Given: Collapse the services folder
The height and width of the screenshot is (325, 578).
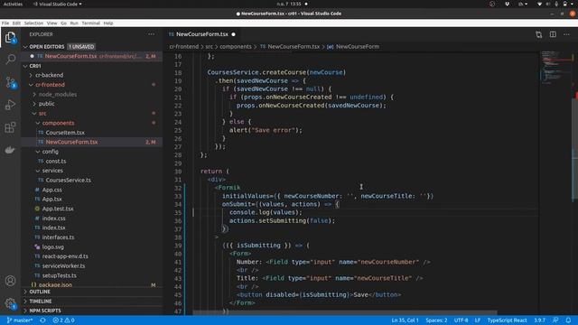Looking at the screenshot, I should [52, 171].
